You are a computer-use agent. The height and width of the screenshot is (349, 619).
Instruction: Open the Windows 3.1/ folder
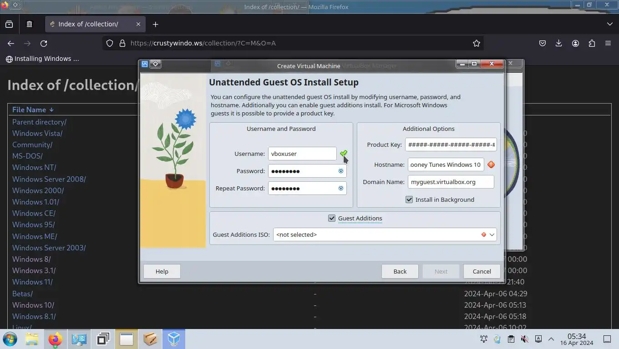coord(34,270)
